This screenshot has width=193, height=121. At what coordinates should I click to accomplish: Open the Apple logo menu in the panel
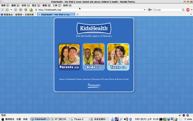click(x=3, y=119)
